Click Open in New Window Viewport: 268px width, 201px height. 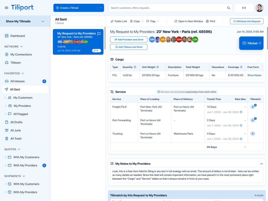coord(188,21)
